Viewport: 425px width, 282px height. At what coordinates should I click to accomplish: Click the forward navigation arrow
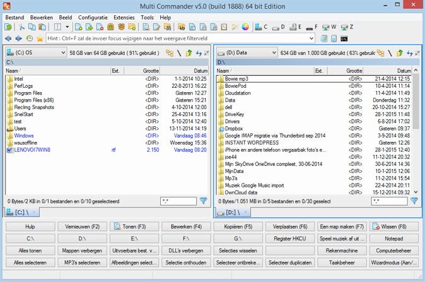18,38
